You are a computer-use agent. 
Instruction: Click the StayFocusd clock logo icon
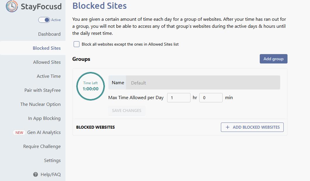(12, 6)
